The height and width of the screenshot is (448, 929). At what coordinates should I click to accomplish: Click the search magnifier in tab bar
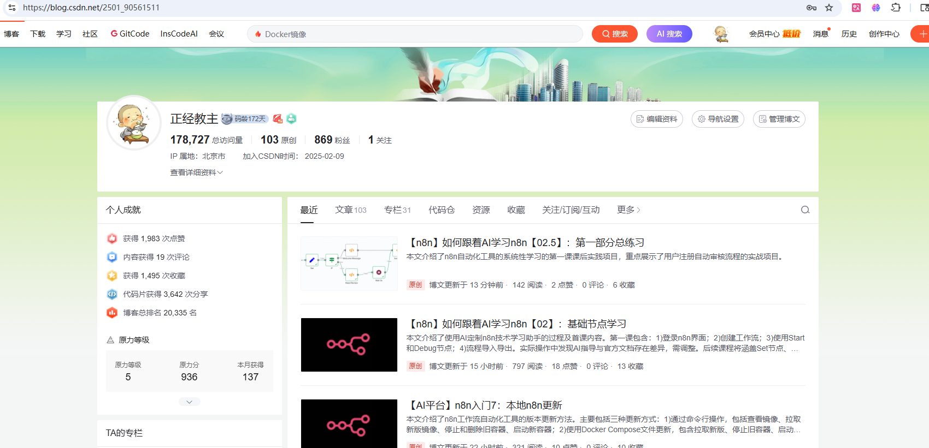pos(805,210)
